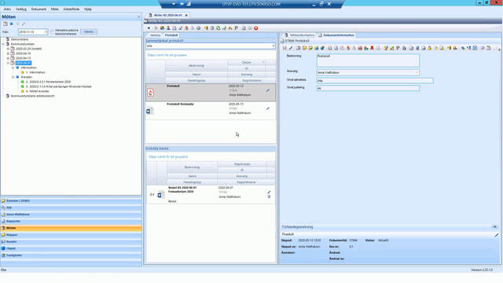Open the Arbetsflöde menu

pos(72,9)
